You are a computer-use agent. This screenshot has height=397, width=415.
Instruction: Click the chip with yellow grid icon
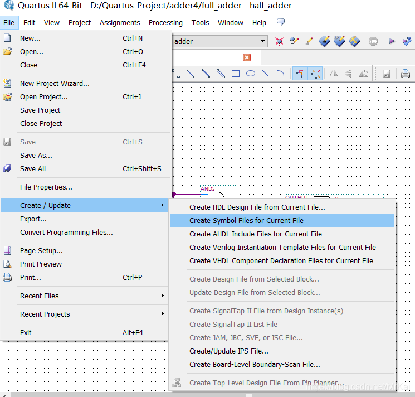354,41
